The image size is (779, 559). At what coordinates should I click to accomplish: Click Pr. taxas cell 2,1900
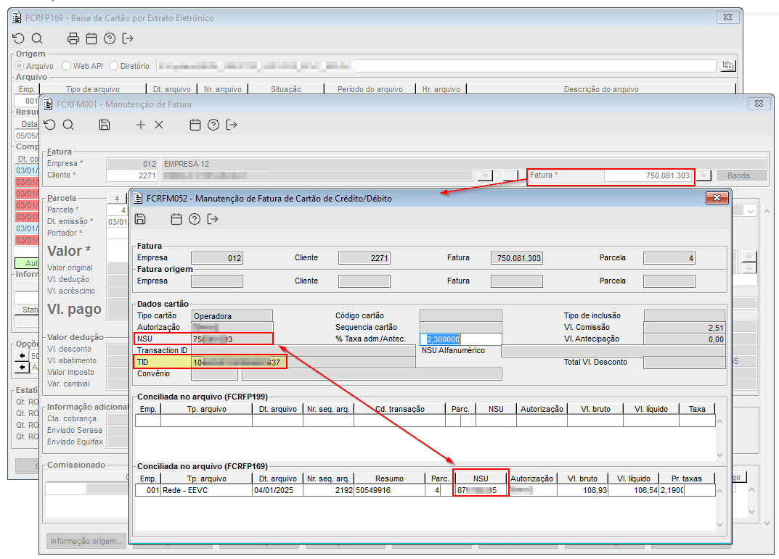[x=672, y=491]
